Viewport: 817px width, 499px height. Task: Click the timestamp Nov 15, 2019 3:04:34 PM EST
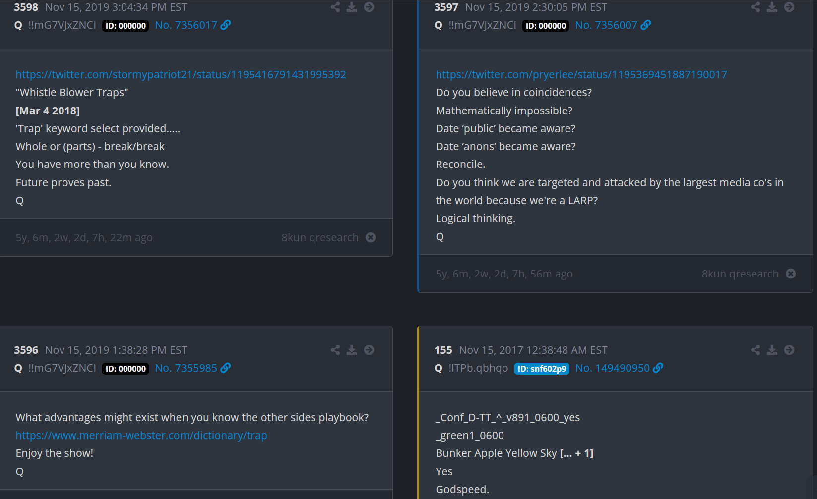coord(116,7)
